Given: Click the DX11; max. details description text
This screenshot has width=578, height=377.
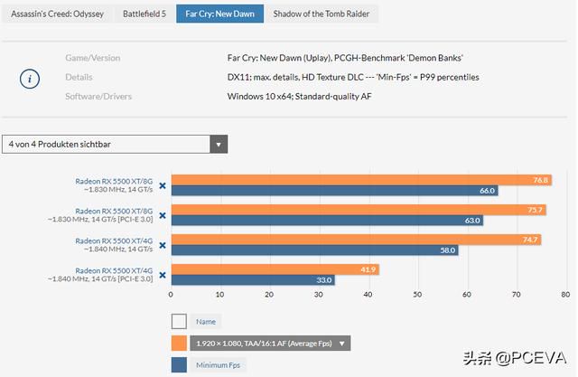Looking at the screenshot, I should (x=353, y=77).
